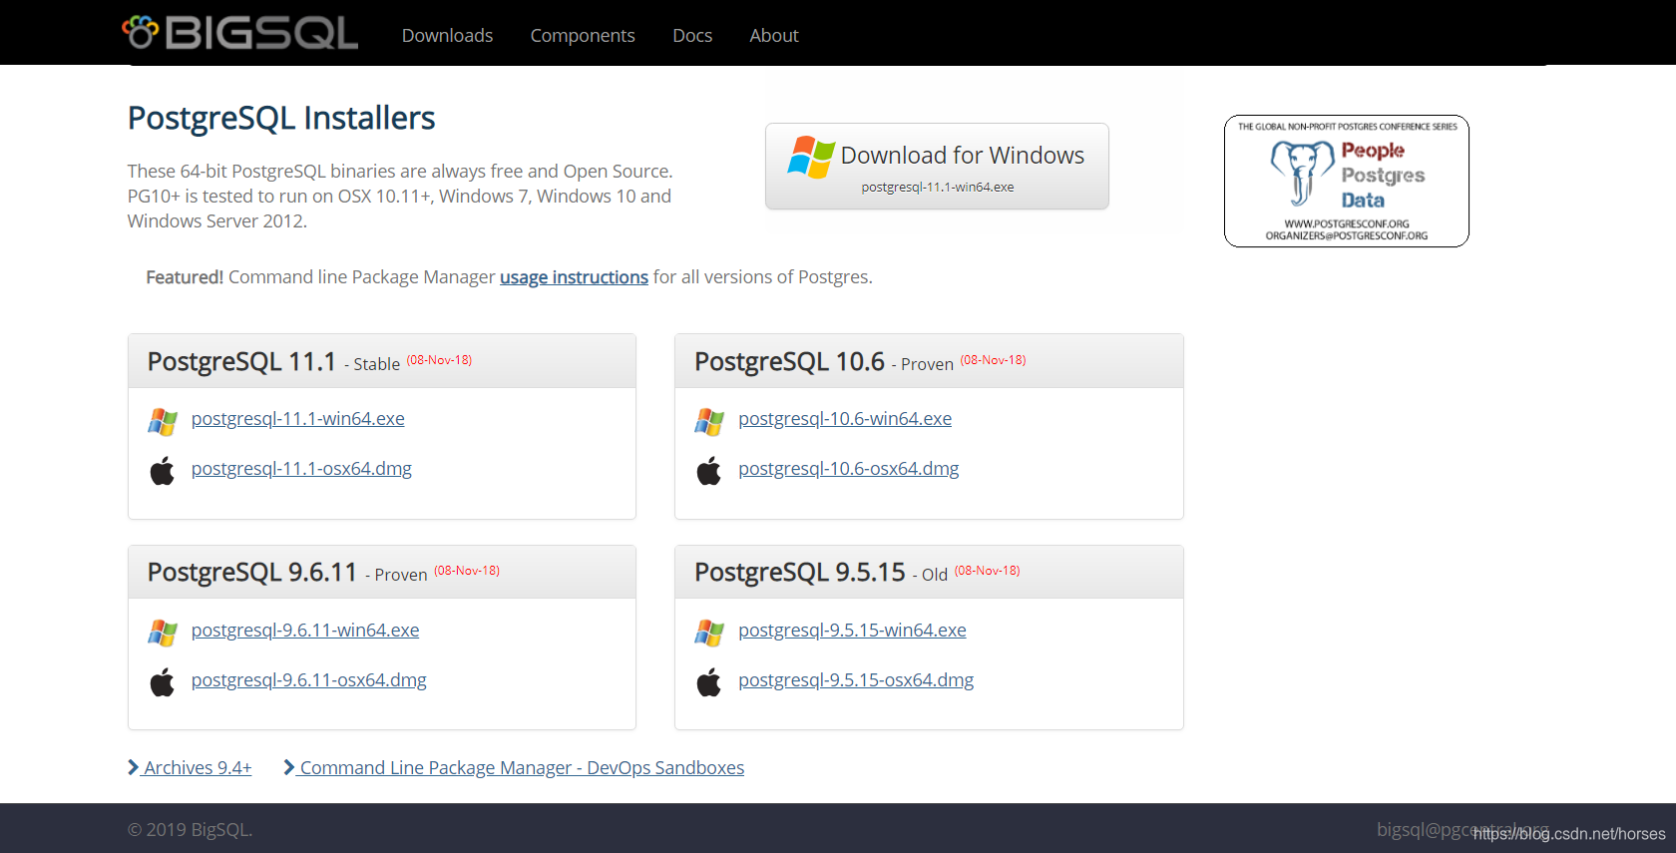Open the Downloads menu

click(447, 35)
